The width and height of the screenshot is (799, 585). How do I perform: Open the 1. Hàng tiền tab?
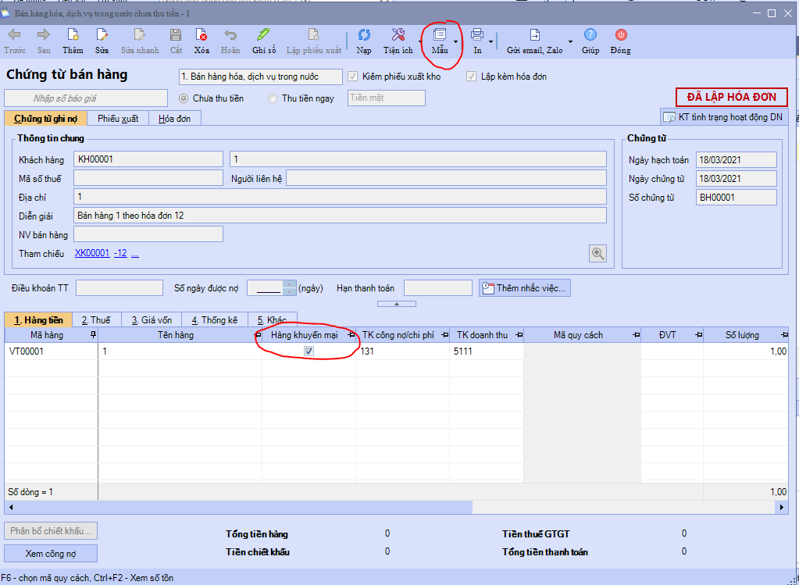(x=38, y=320)
